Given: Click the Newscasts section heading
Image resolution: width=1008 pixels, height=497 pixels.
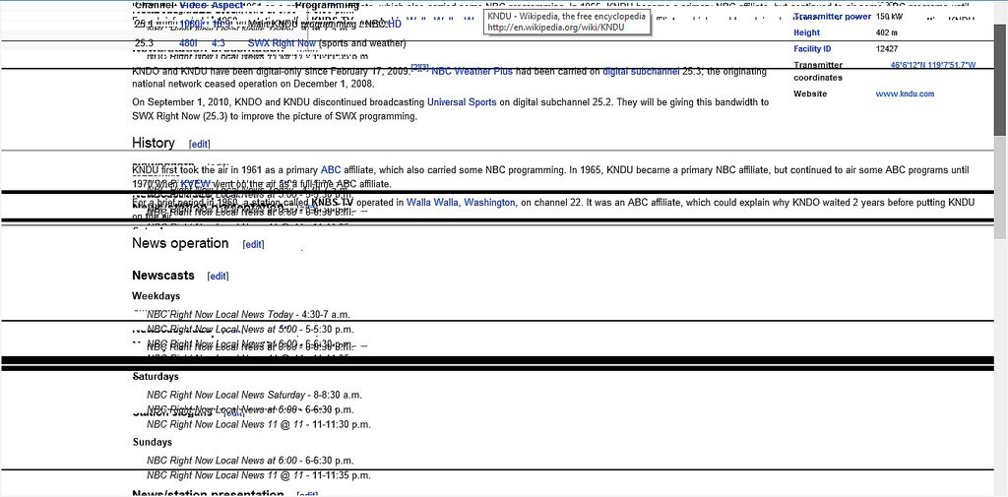Looking at the screenshot, I should pos(163,276).
